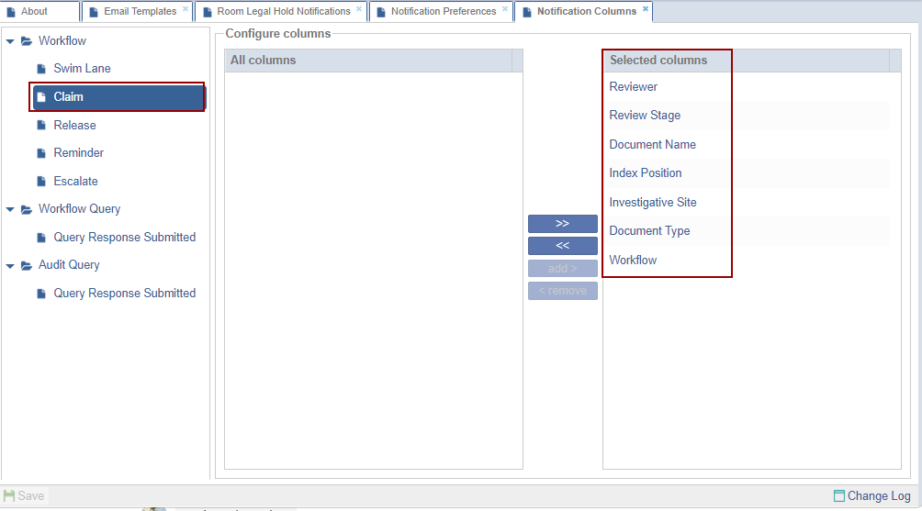Open the Notification Preferences tab
The height and width of the screenshot is (511, 922).
pyautogui.click(x=443, y=12)
